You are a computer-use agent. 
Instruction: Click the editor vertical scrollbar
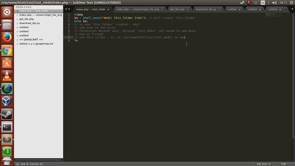(293, 76)
